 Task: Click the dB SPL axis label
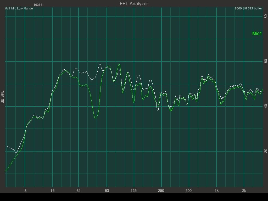[x=3, y=97]
